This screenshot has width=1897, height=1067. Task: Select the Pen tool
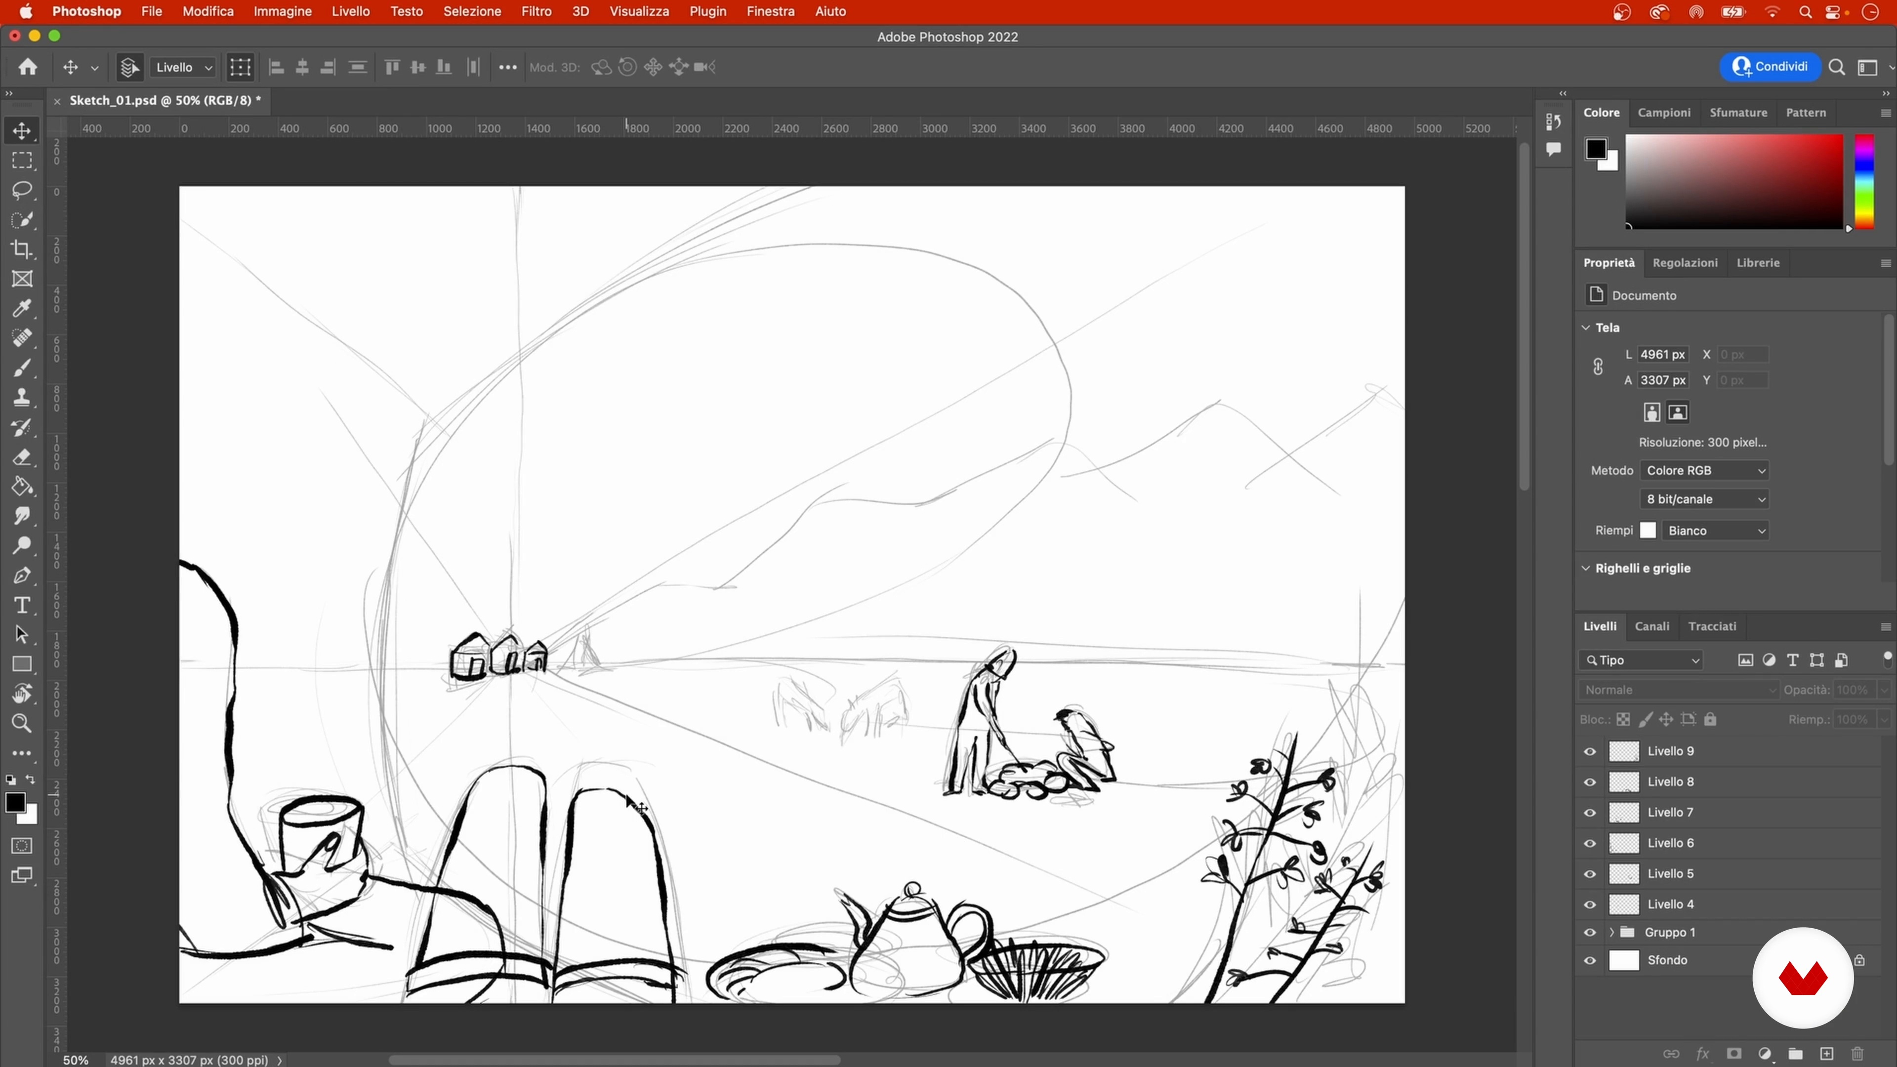[21, 575]
